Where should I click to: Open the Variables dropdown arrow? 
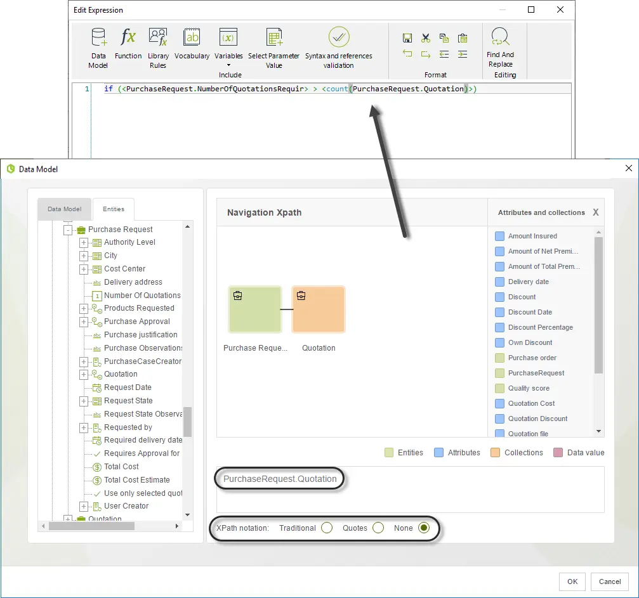coord(228,65)
